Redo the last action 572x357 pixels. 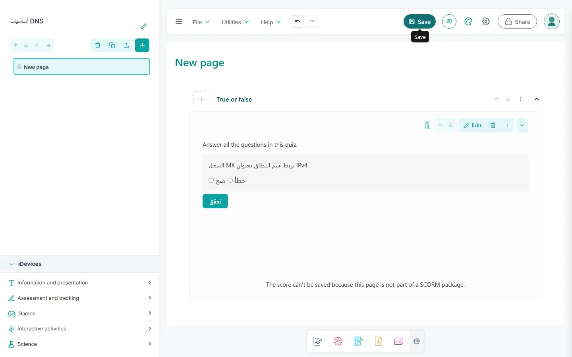(x=312, y=21)
